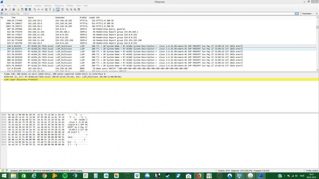The height and width of the screenshot is (179, 319).
Task: Sort by the Length column header
Action: (x=92, y=17)
